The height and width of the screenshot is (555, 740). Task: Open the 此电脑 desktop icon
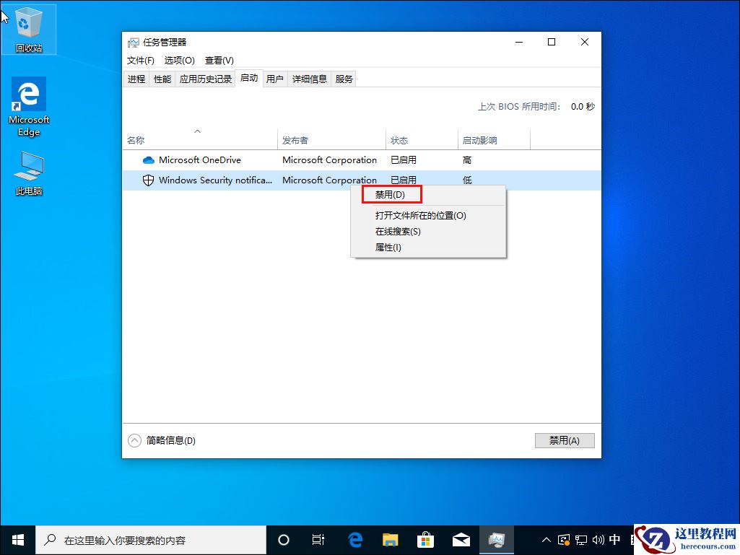tap(28, 171)
